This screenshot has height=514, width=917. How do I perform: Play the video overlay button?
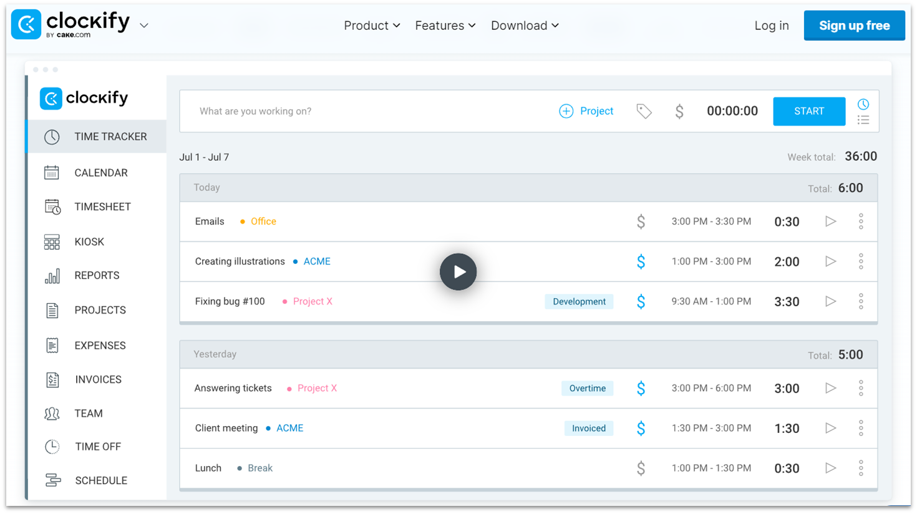[x=458, y=271]
